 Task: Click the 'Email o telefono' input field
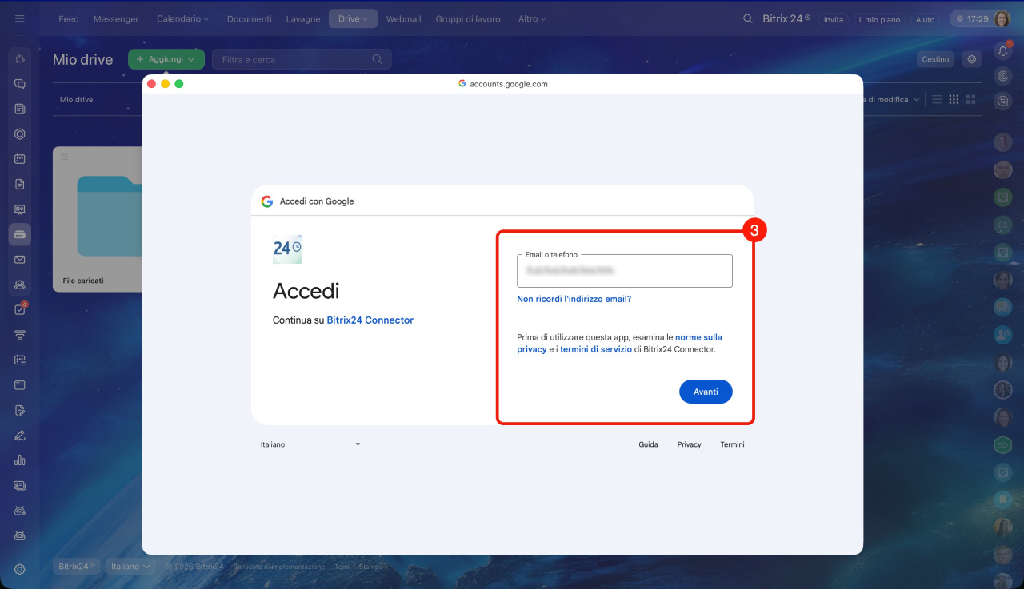pyautogui.click(x=624, y=272)
